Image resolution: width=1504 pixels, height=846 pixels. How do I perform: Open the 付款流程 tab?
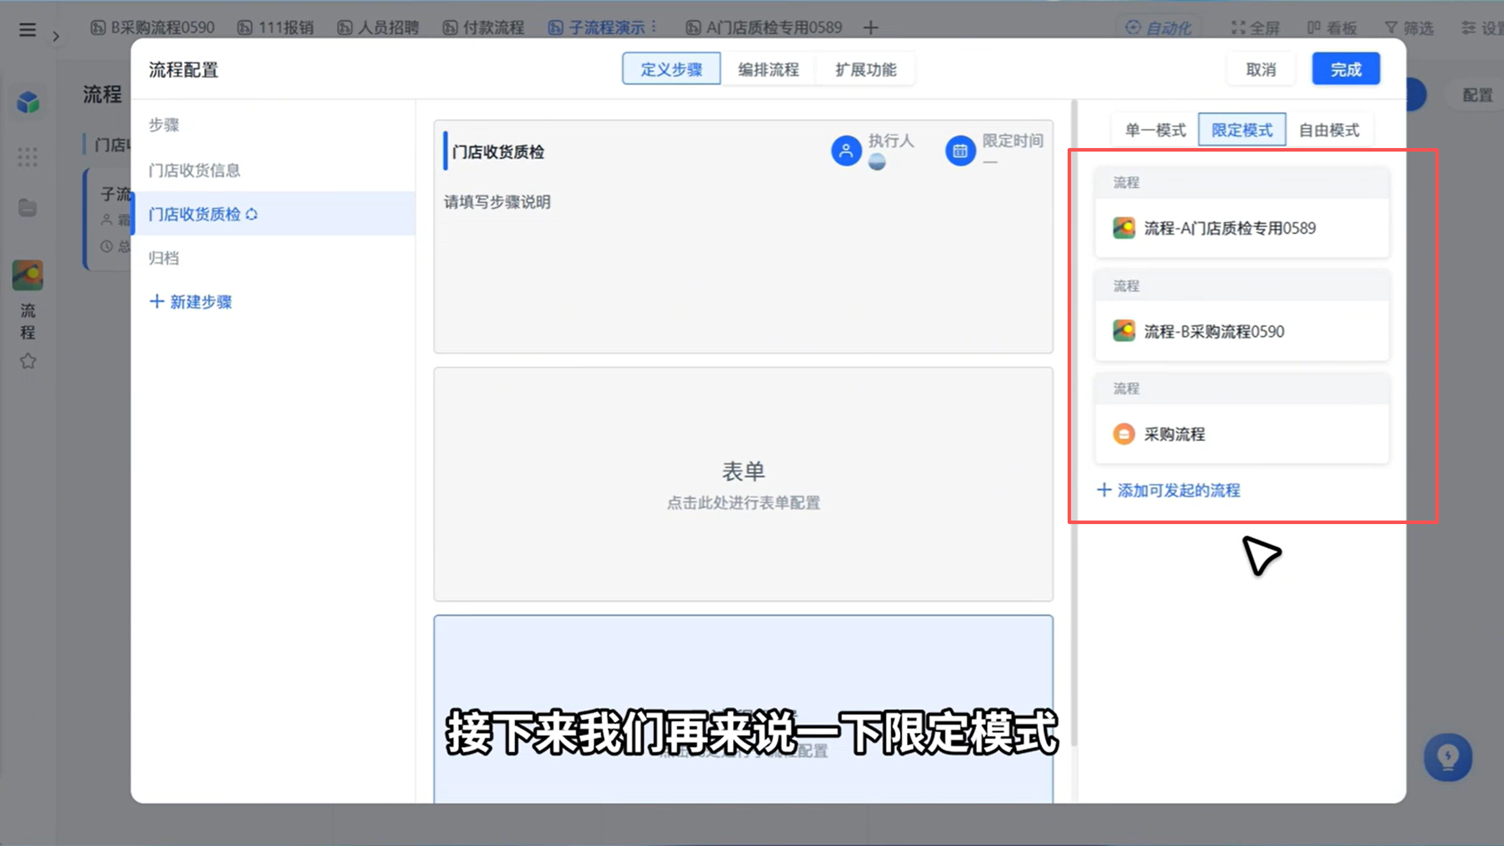tap(483, 28)
